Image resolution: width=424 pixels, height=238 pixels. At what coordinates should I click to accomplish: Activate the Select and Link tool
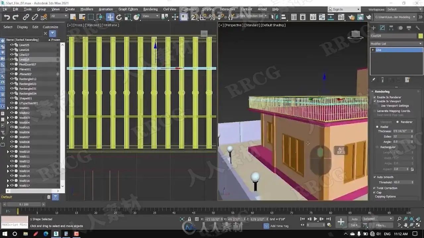click(26, 17)
